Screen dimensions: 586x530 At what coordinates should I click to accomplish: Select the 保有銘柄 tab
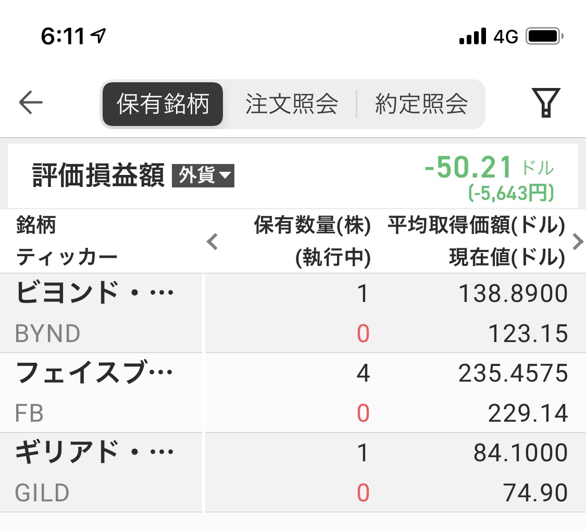pos(163,104)
